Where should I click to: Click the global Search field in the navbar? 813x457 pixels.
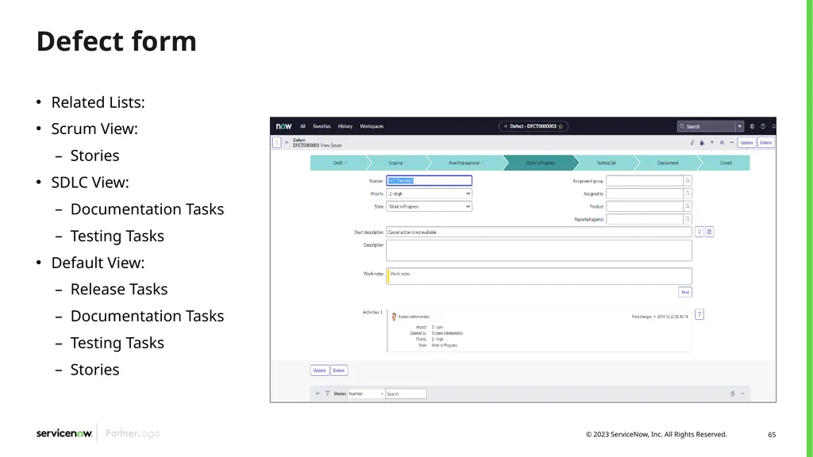(706, 126)
